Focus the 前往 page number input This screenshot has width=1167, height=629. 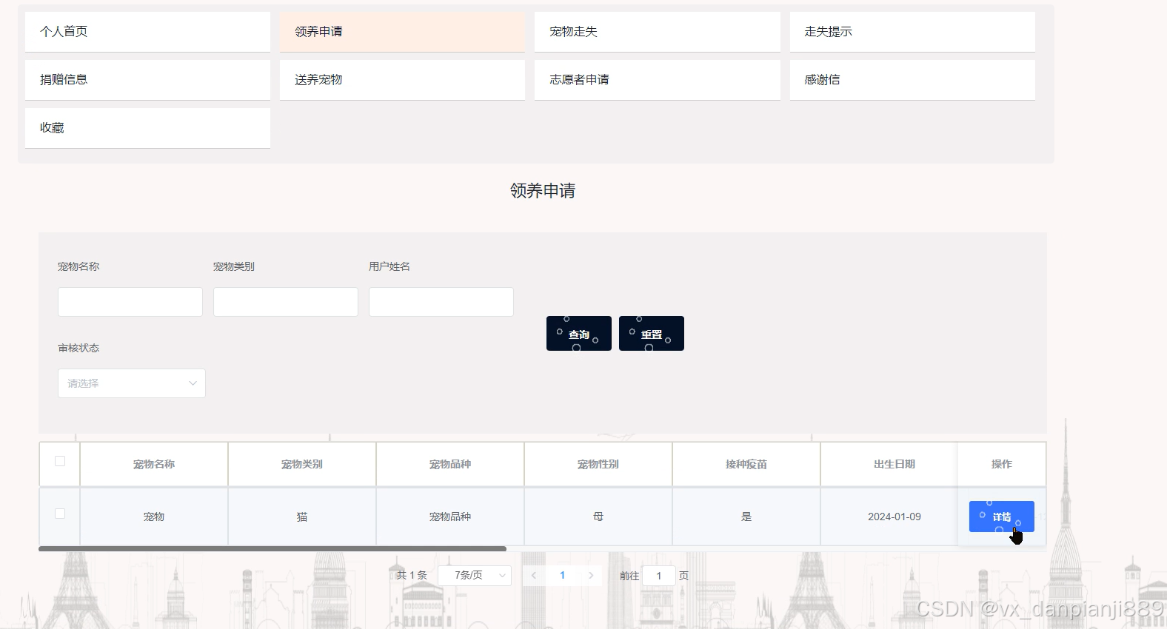659,575
